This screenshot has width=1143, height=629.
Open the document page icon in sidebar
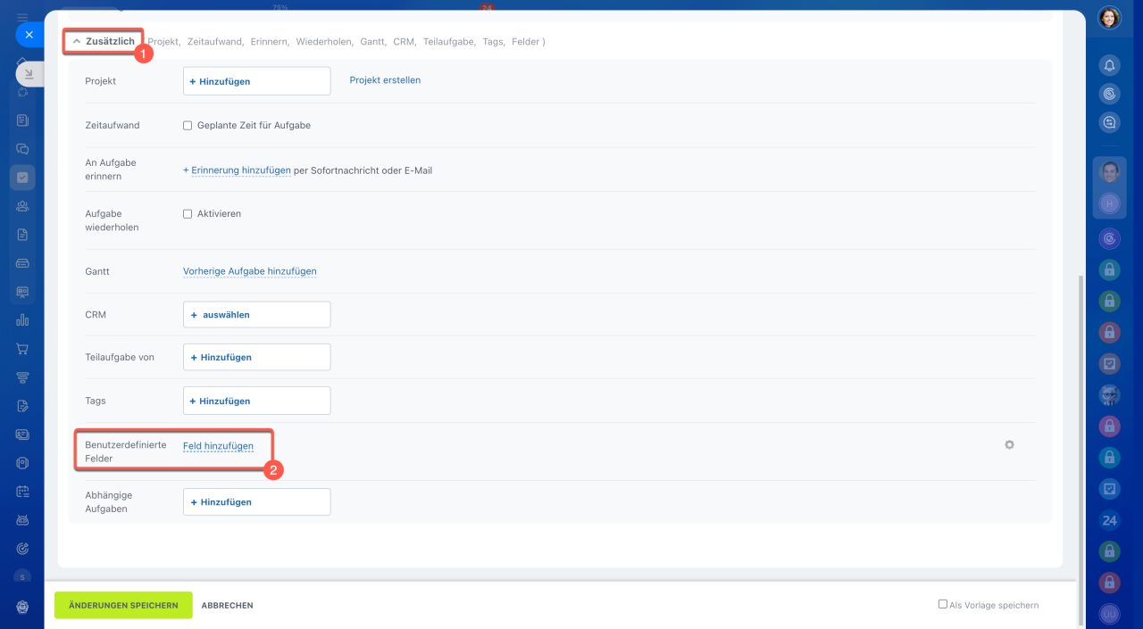point(22,235)
